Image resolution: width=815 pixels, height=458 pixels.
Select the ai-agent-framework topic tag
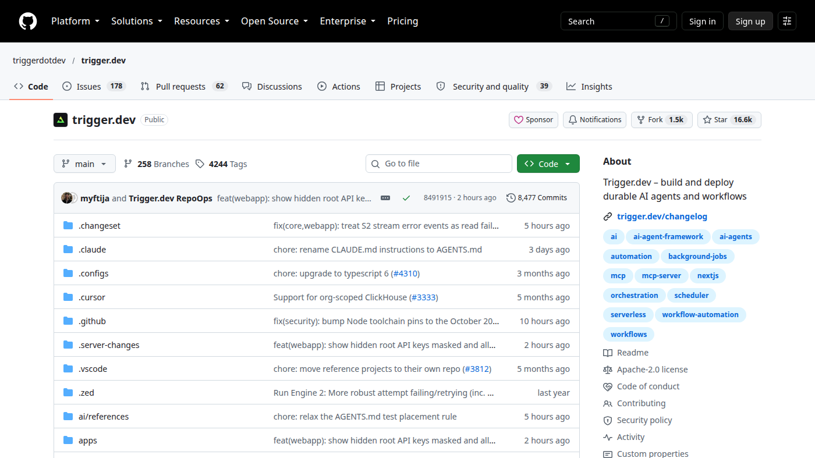click(668, 237)
